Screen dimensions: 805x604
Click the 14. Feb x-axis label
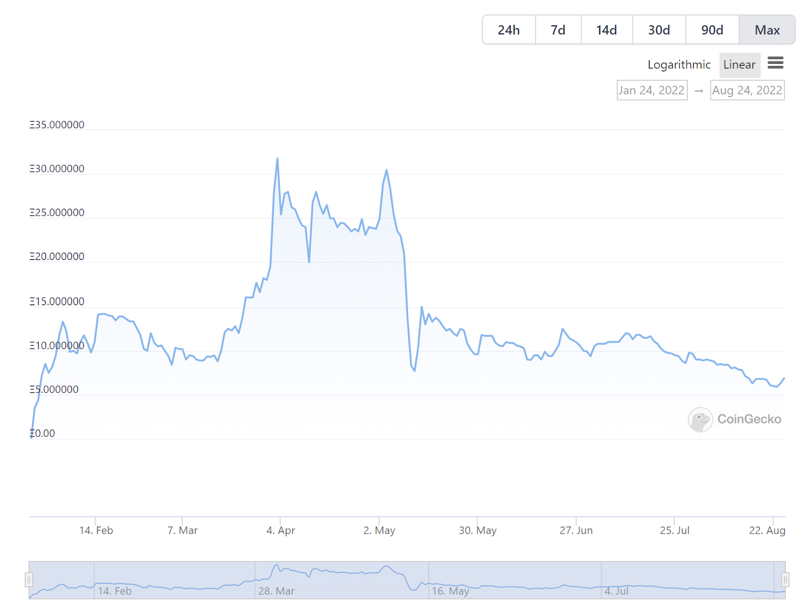(96, 531)
